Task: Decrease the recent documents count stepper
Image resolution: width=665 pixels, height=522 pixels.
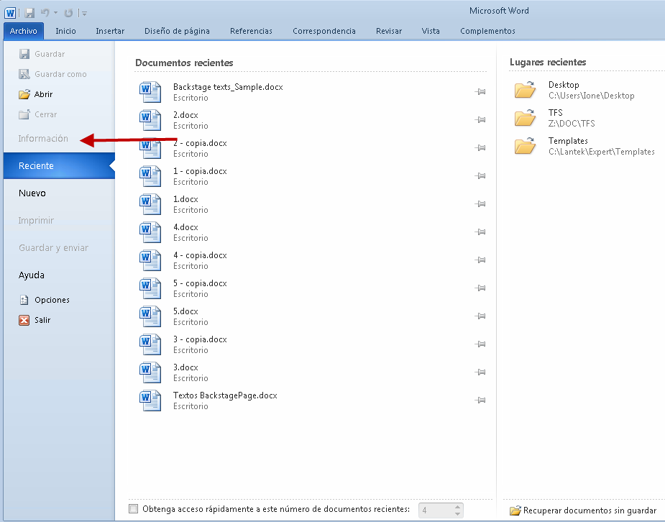Action: tap(458, 514)
